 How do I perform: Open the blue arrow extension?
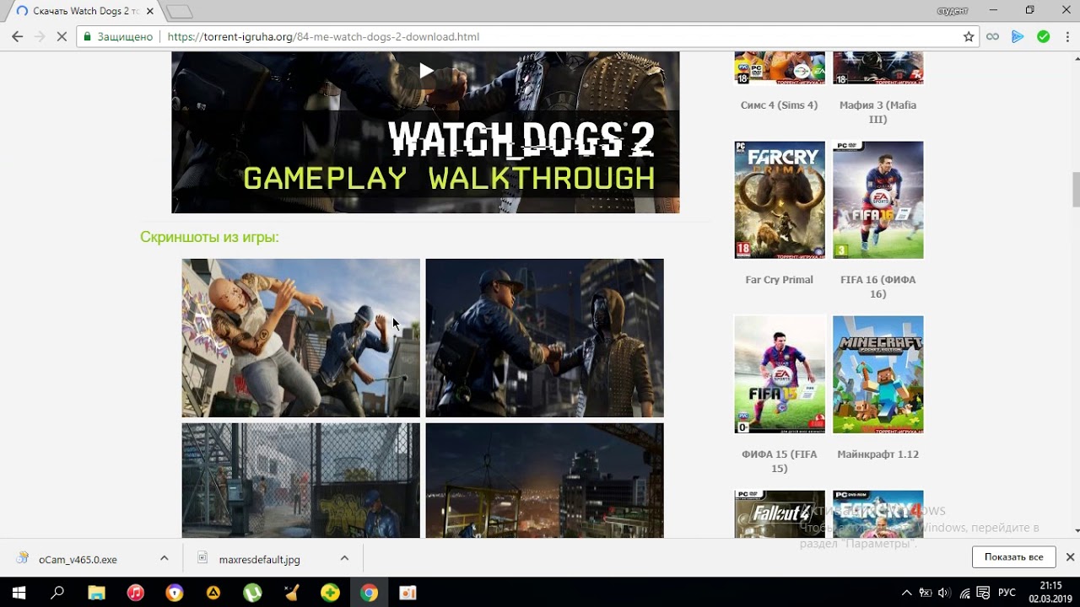click(1018, 36)
